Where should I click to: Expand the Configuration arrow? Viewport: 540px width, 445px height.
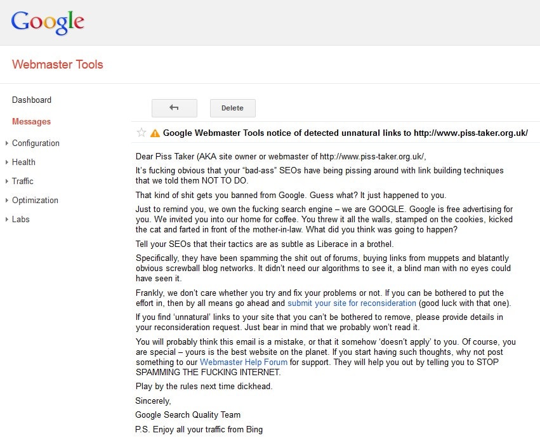[x=6, y=143]
